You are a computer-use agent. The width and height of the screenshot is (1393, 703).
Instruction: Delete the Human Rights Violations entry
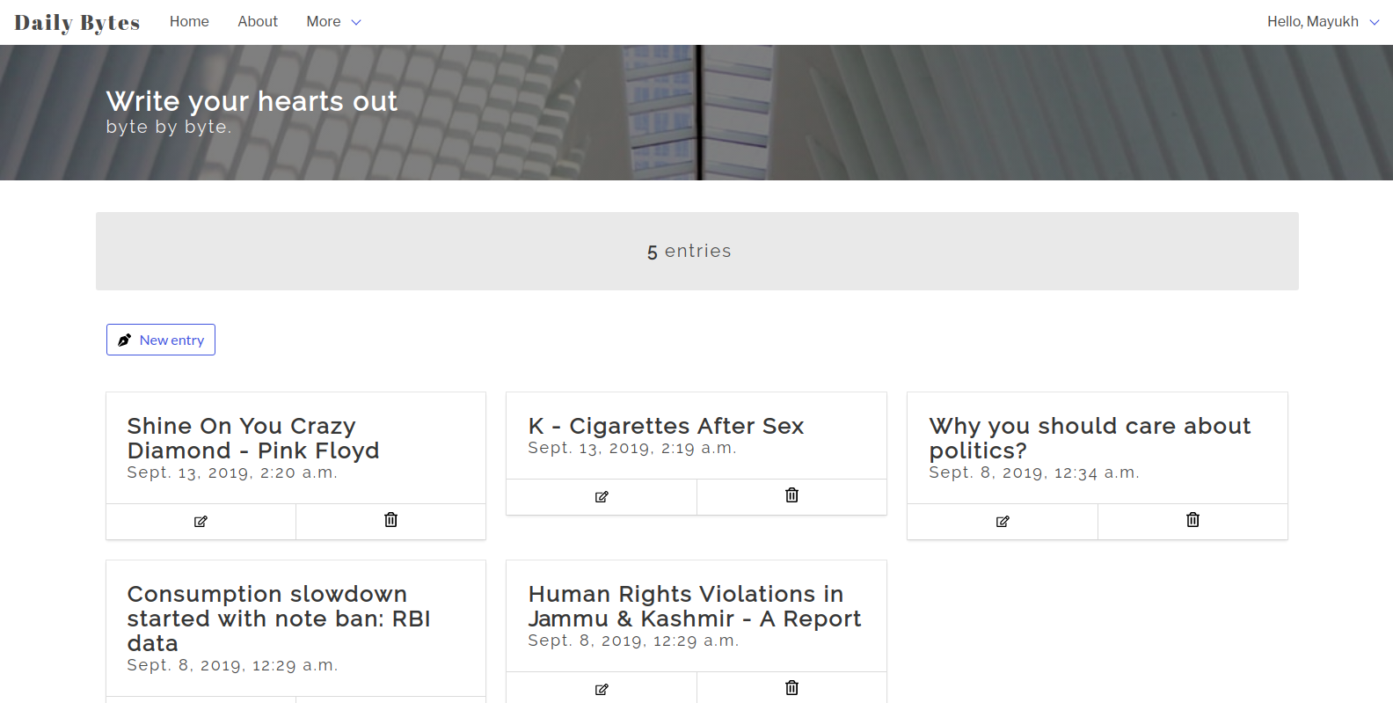pos(791,688)
